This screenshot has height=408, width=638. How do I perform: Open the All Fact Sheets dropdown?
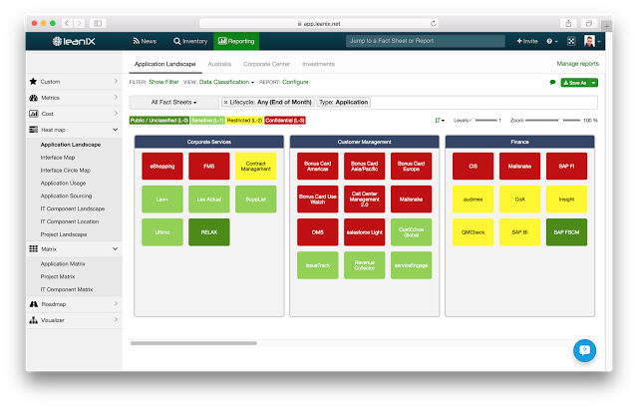pos(174,102)
